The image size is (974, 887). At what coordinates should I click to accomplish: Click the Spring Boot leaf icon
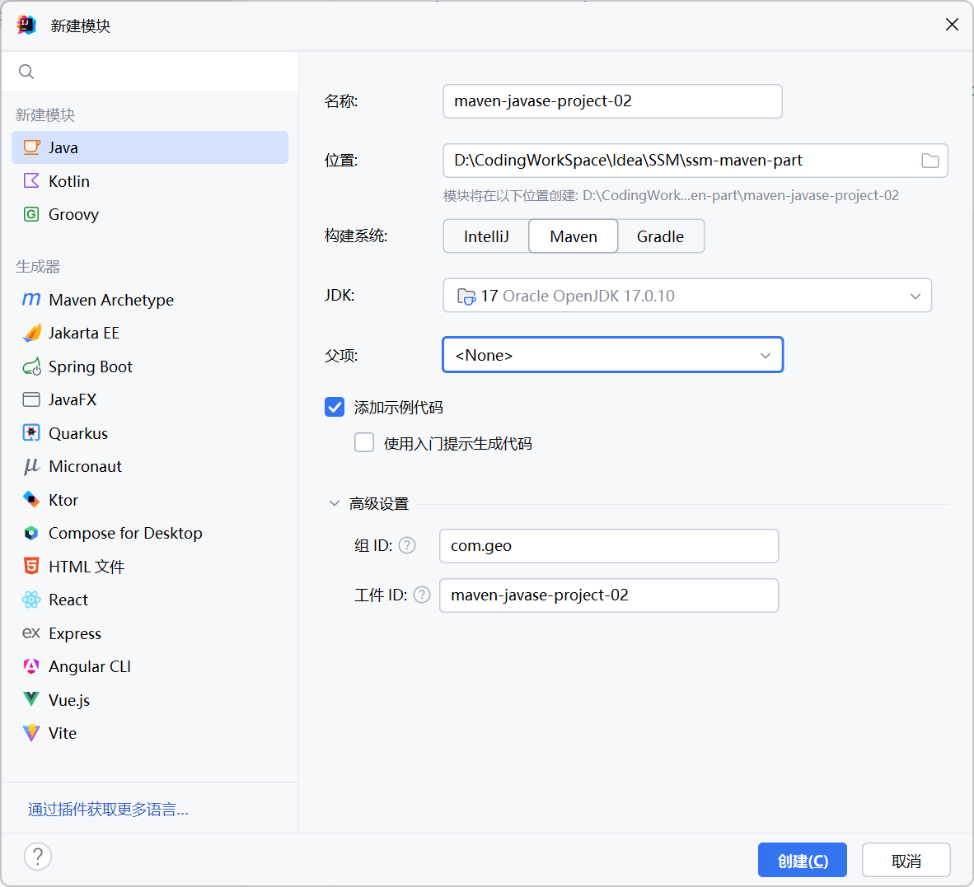click(x=31, y=366)
